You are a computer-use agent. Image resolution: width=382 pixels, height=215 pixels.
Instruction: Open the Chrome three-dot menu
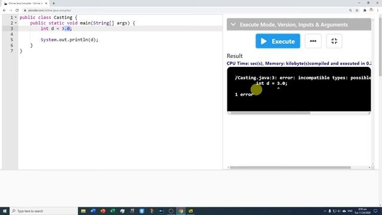[x=378, y=10]
